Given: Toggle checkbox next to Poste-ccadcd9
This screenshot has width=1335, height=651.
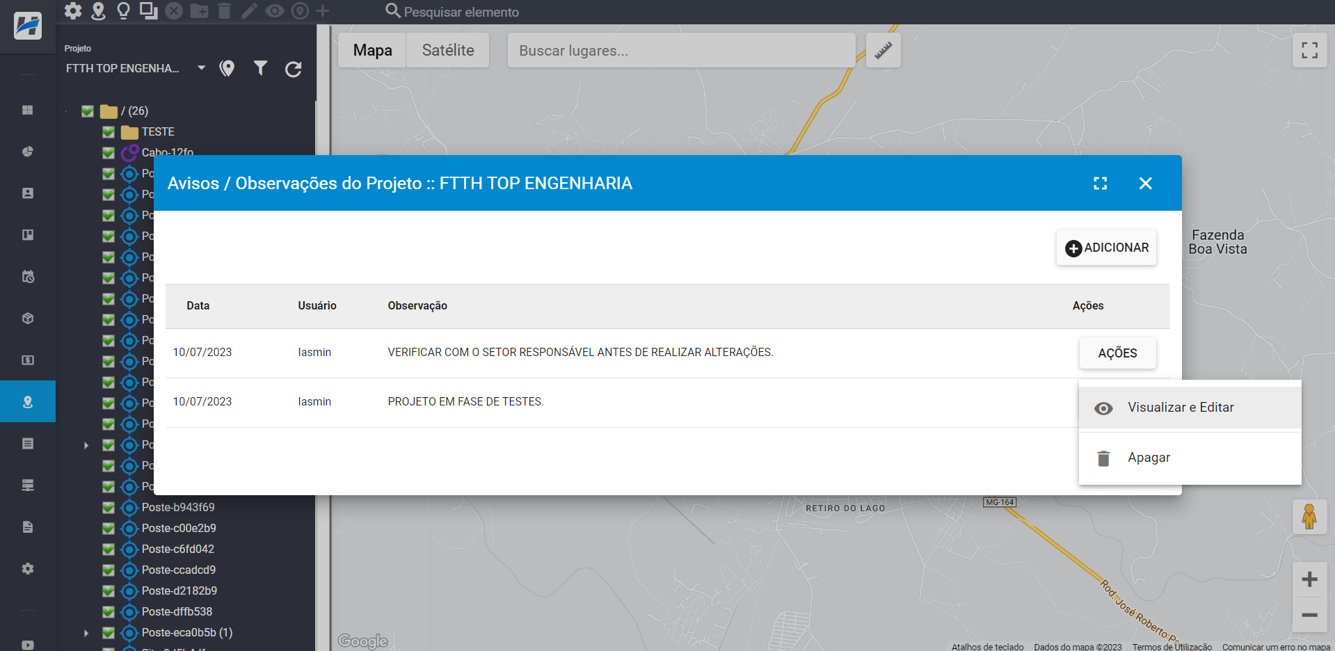Looking at the screenshot, I should coord(109,570).
